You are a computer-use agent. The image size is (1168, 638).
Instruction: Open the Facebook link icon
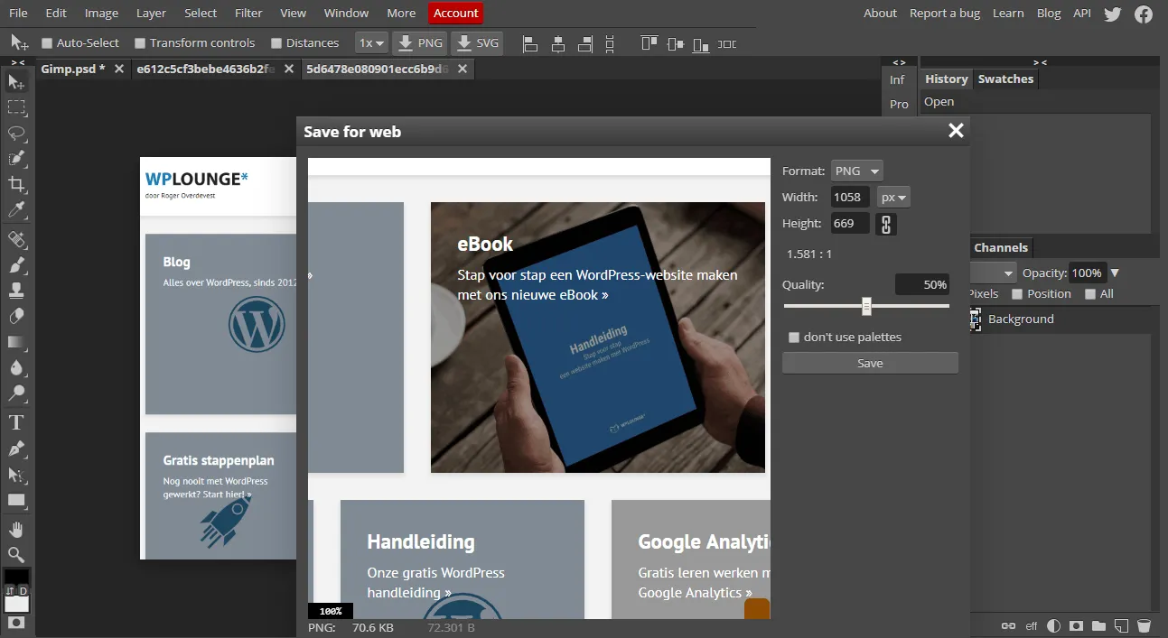click(1144, 14)
